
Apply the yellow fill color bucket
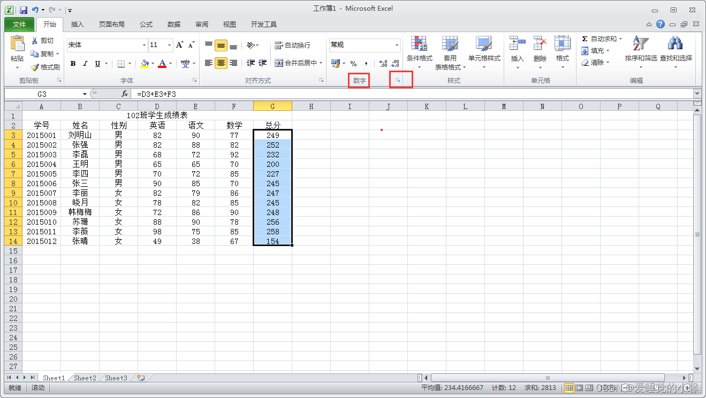(145, 64)
